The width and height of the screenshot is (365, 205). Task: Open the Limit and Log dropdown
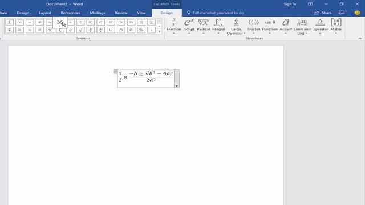pyautogui.click(x=302, y=27)
